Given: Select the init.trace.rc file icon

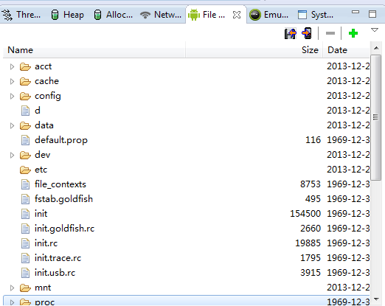Looking at the screenshot, I should pyautogui.click(x=25, y=258).
